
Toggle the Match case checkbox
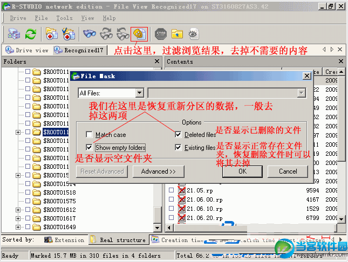(x=89, y=134)
